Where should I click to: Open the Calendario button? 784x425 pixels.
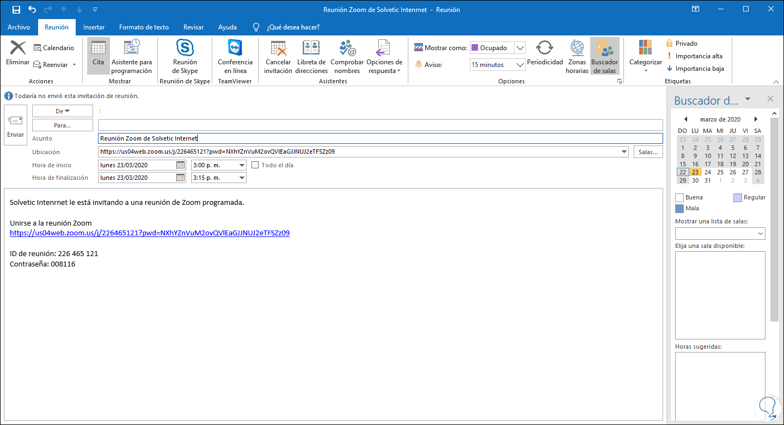[53, 48]
